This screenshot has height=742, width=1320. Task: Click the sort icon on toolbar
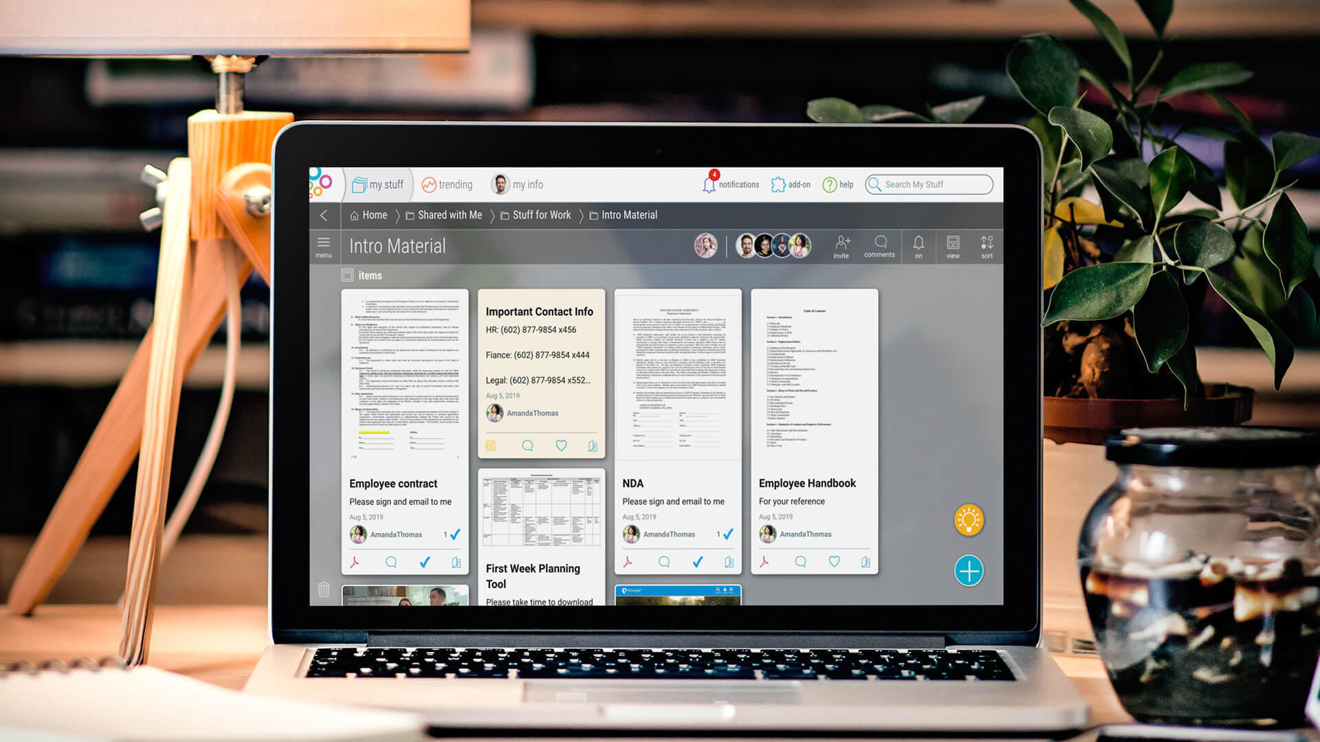point(987,245)
